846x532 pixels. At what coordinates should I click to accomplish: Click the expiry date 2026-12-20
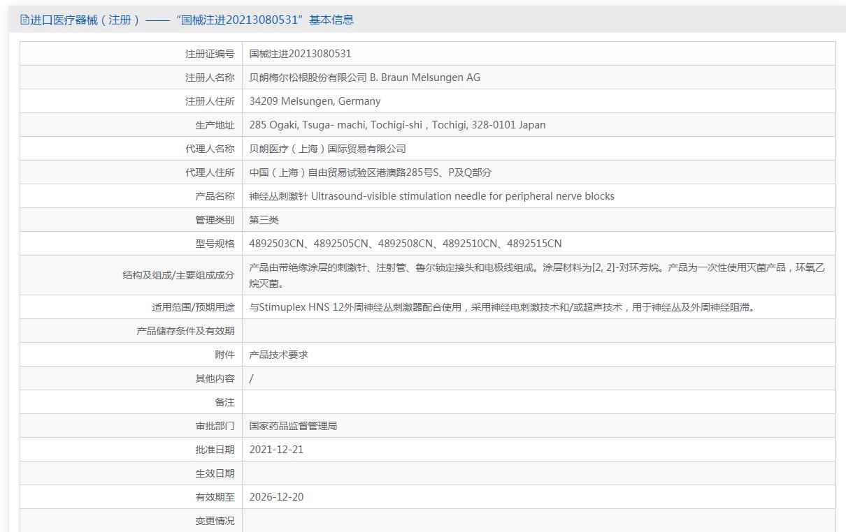coord(276,497)
